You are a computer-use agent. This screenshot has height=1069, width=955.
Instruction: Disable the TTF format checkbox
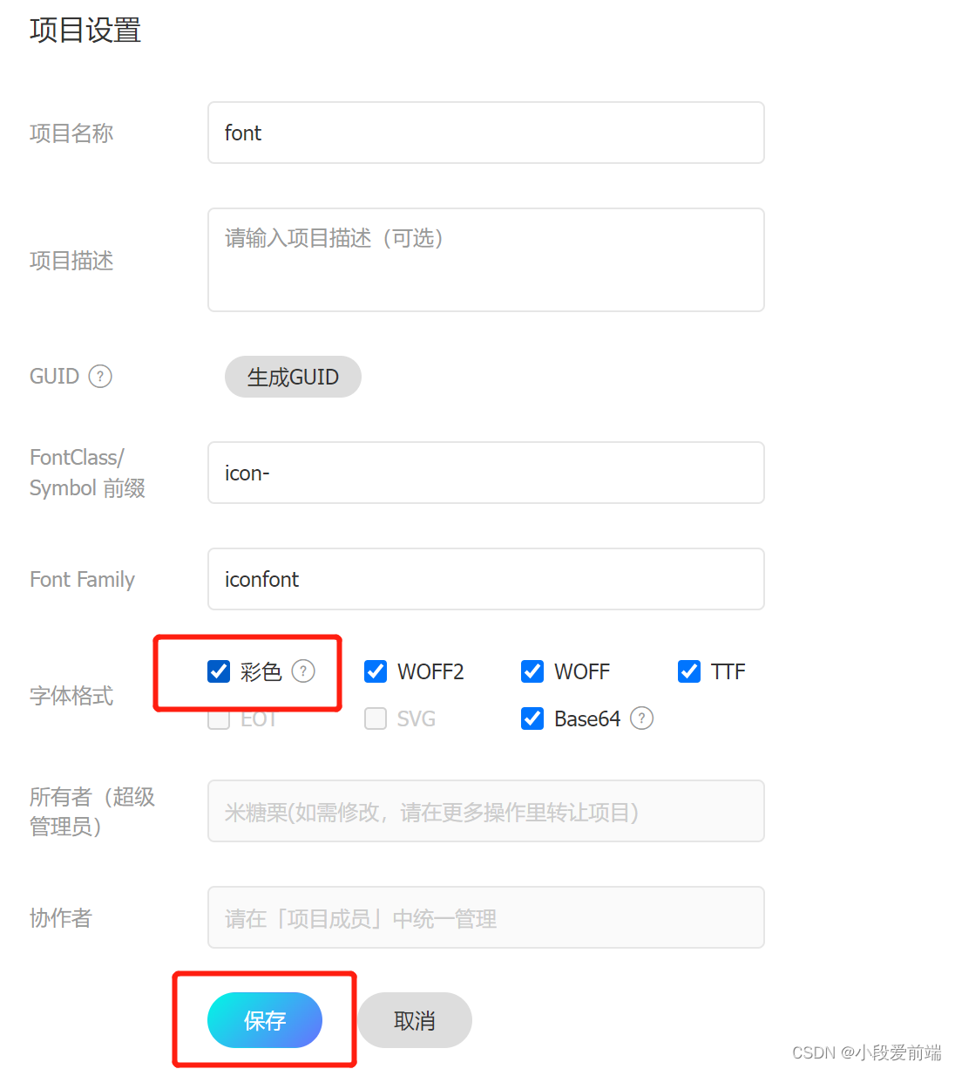pyautogui.click(x=688, y=671)
